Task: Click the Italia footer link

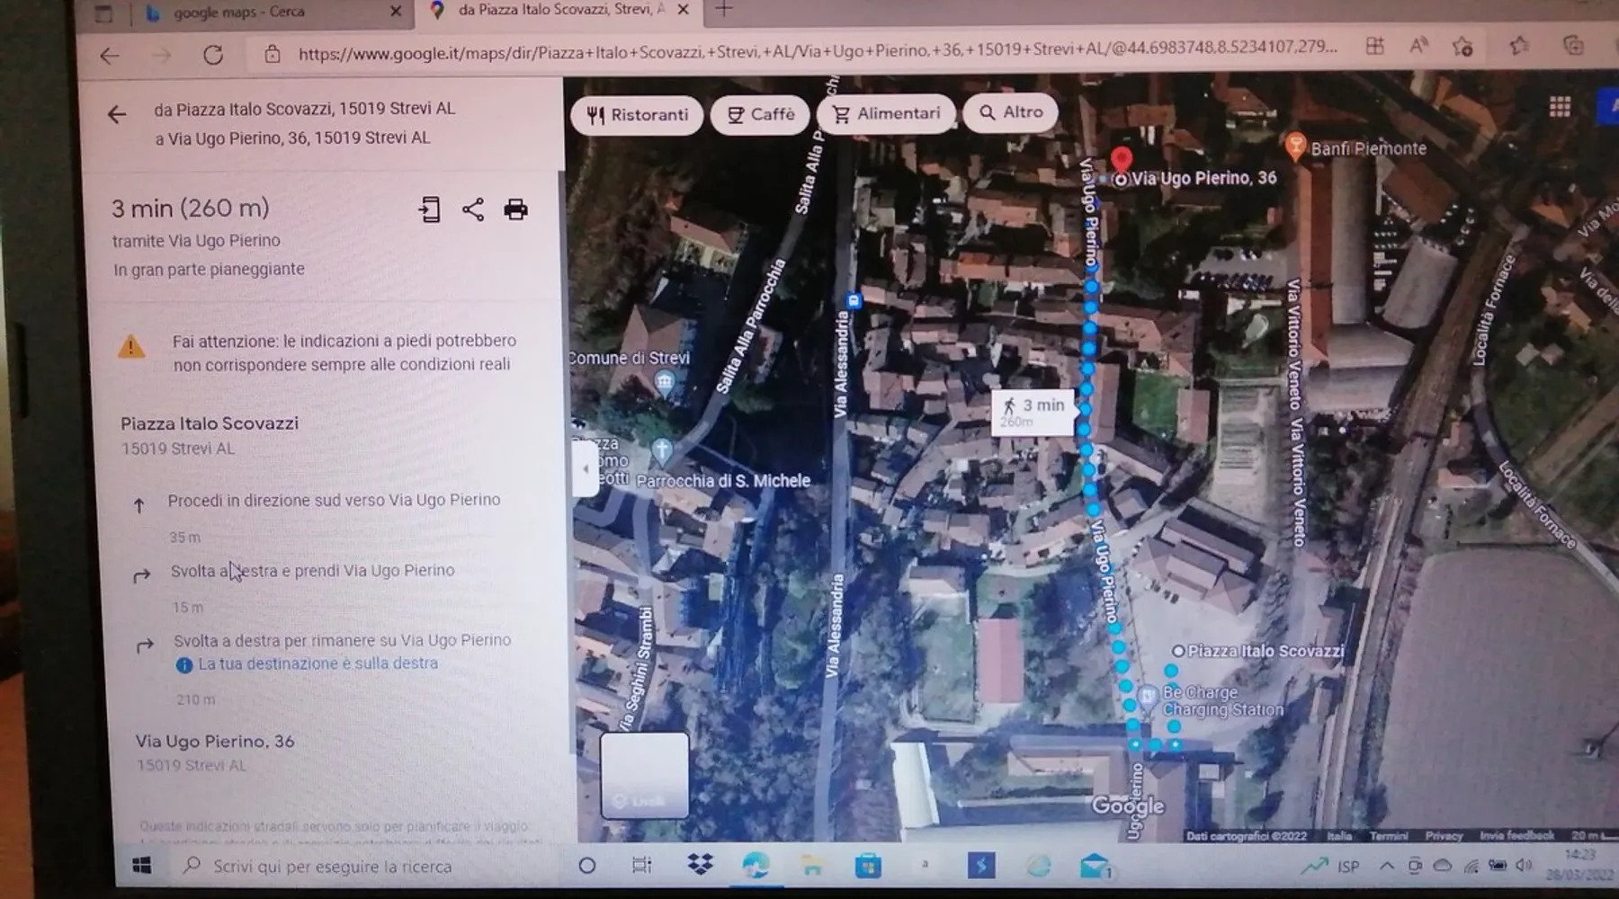Action: click(1339, 836)
